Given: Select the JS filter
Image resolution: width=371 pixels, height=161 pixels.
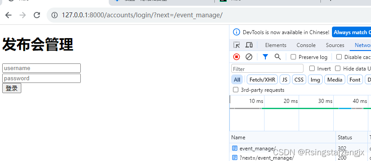Looking at the screenshot, I should tap(284, 80).
